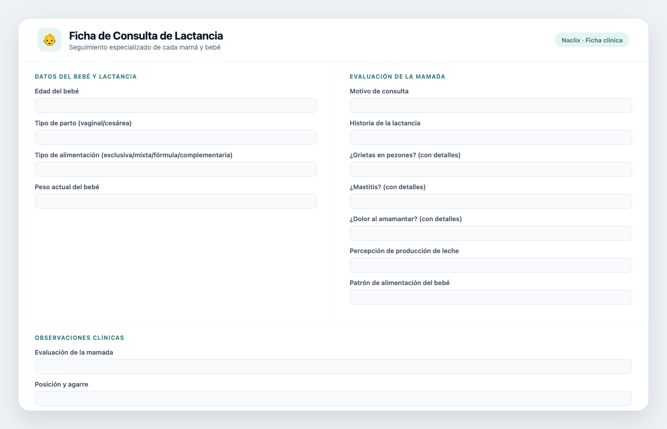Focus the Evaluación de la mamada input
This screenshot has width=667, height=429.
[333, 367]
